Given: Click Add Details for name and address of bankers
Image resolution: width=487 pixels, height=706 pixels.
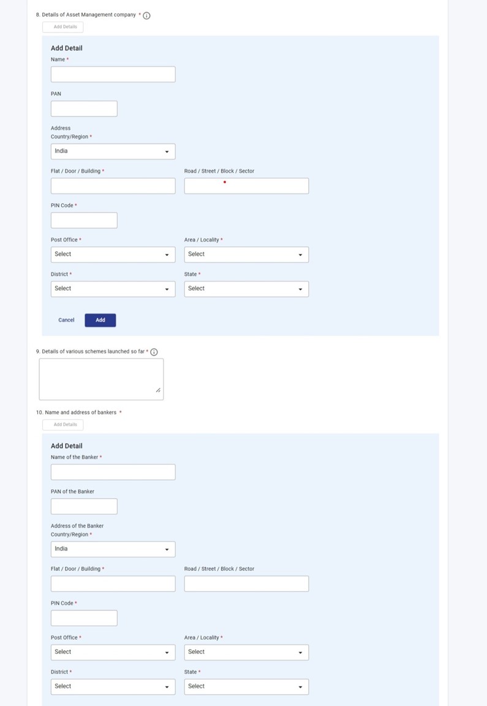Looking at the screenshot, I should [63, 424].
